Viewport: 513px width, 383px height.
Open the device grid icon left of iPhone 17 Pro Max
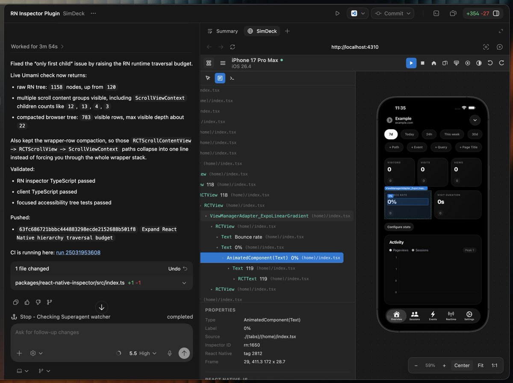pos(209,63)
